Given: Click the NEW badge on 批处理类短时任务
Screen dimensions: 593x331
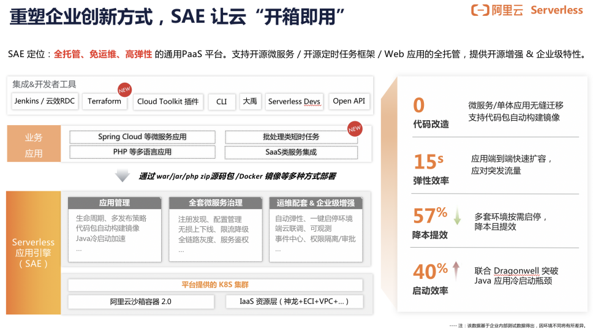Looking at the screenshot, I should 355,129.
